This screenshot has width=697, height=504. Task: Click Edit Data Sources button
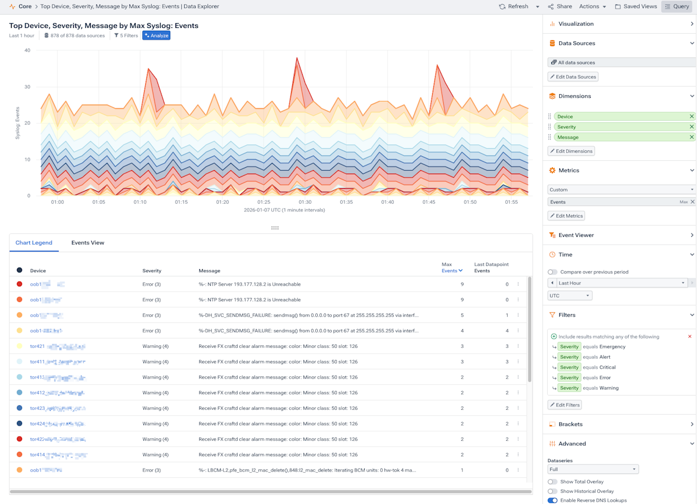click(x=573, y=77)
